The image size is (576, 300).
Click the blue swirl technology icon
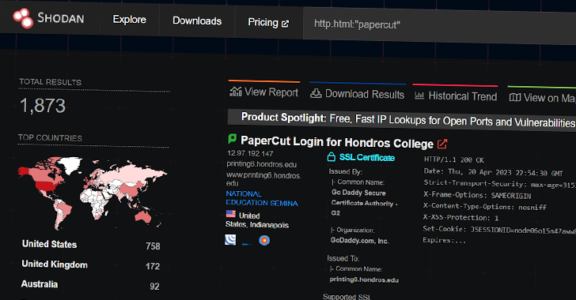pyautogui.click(x=230, y=239)
